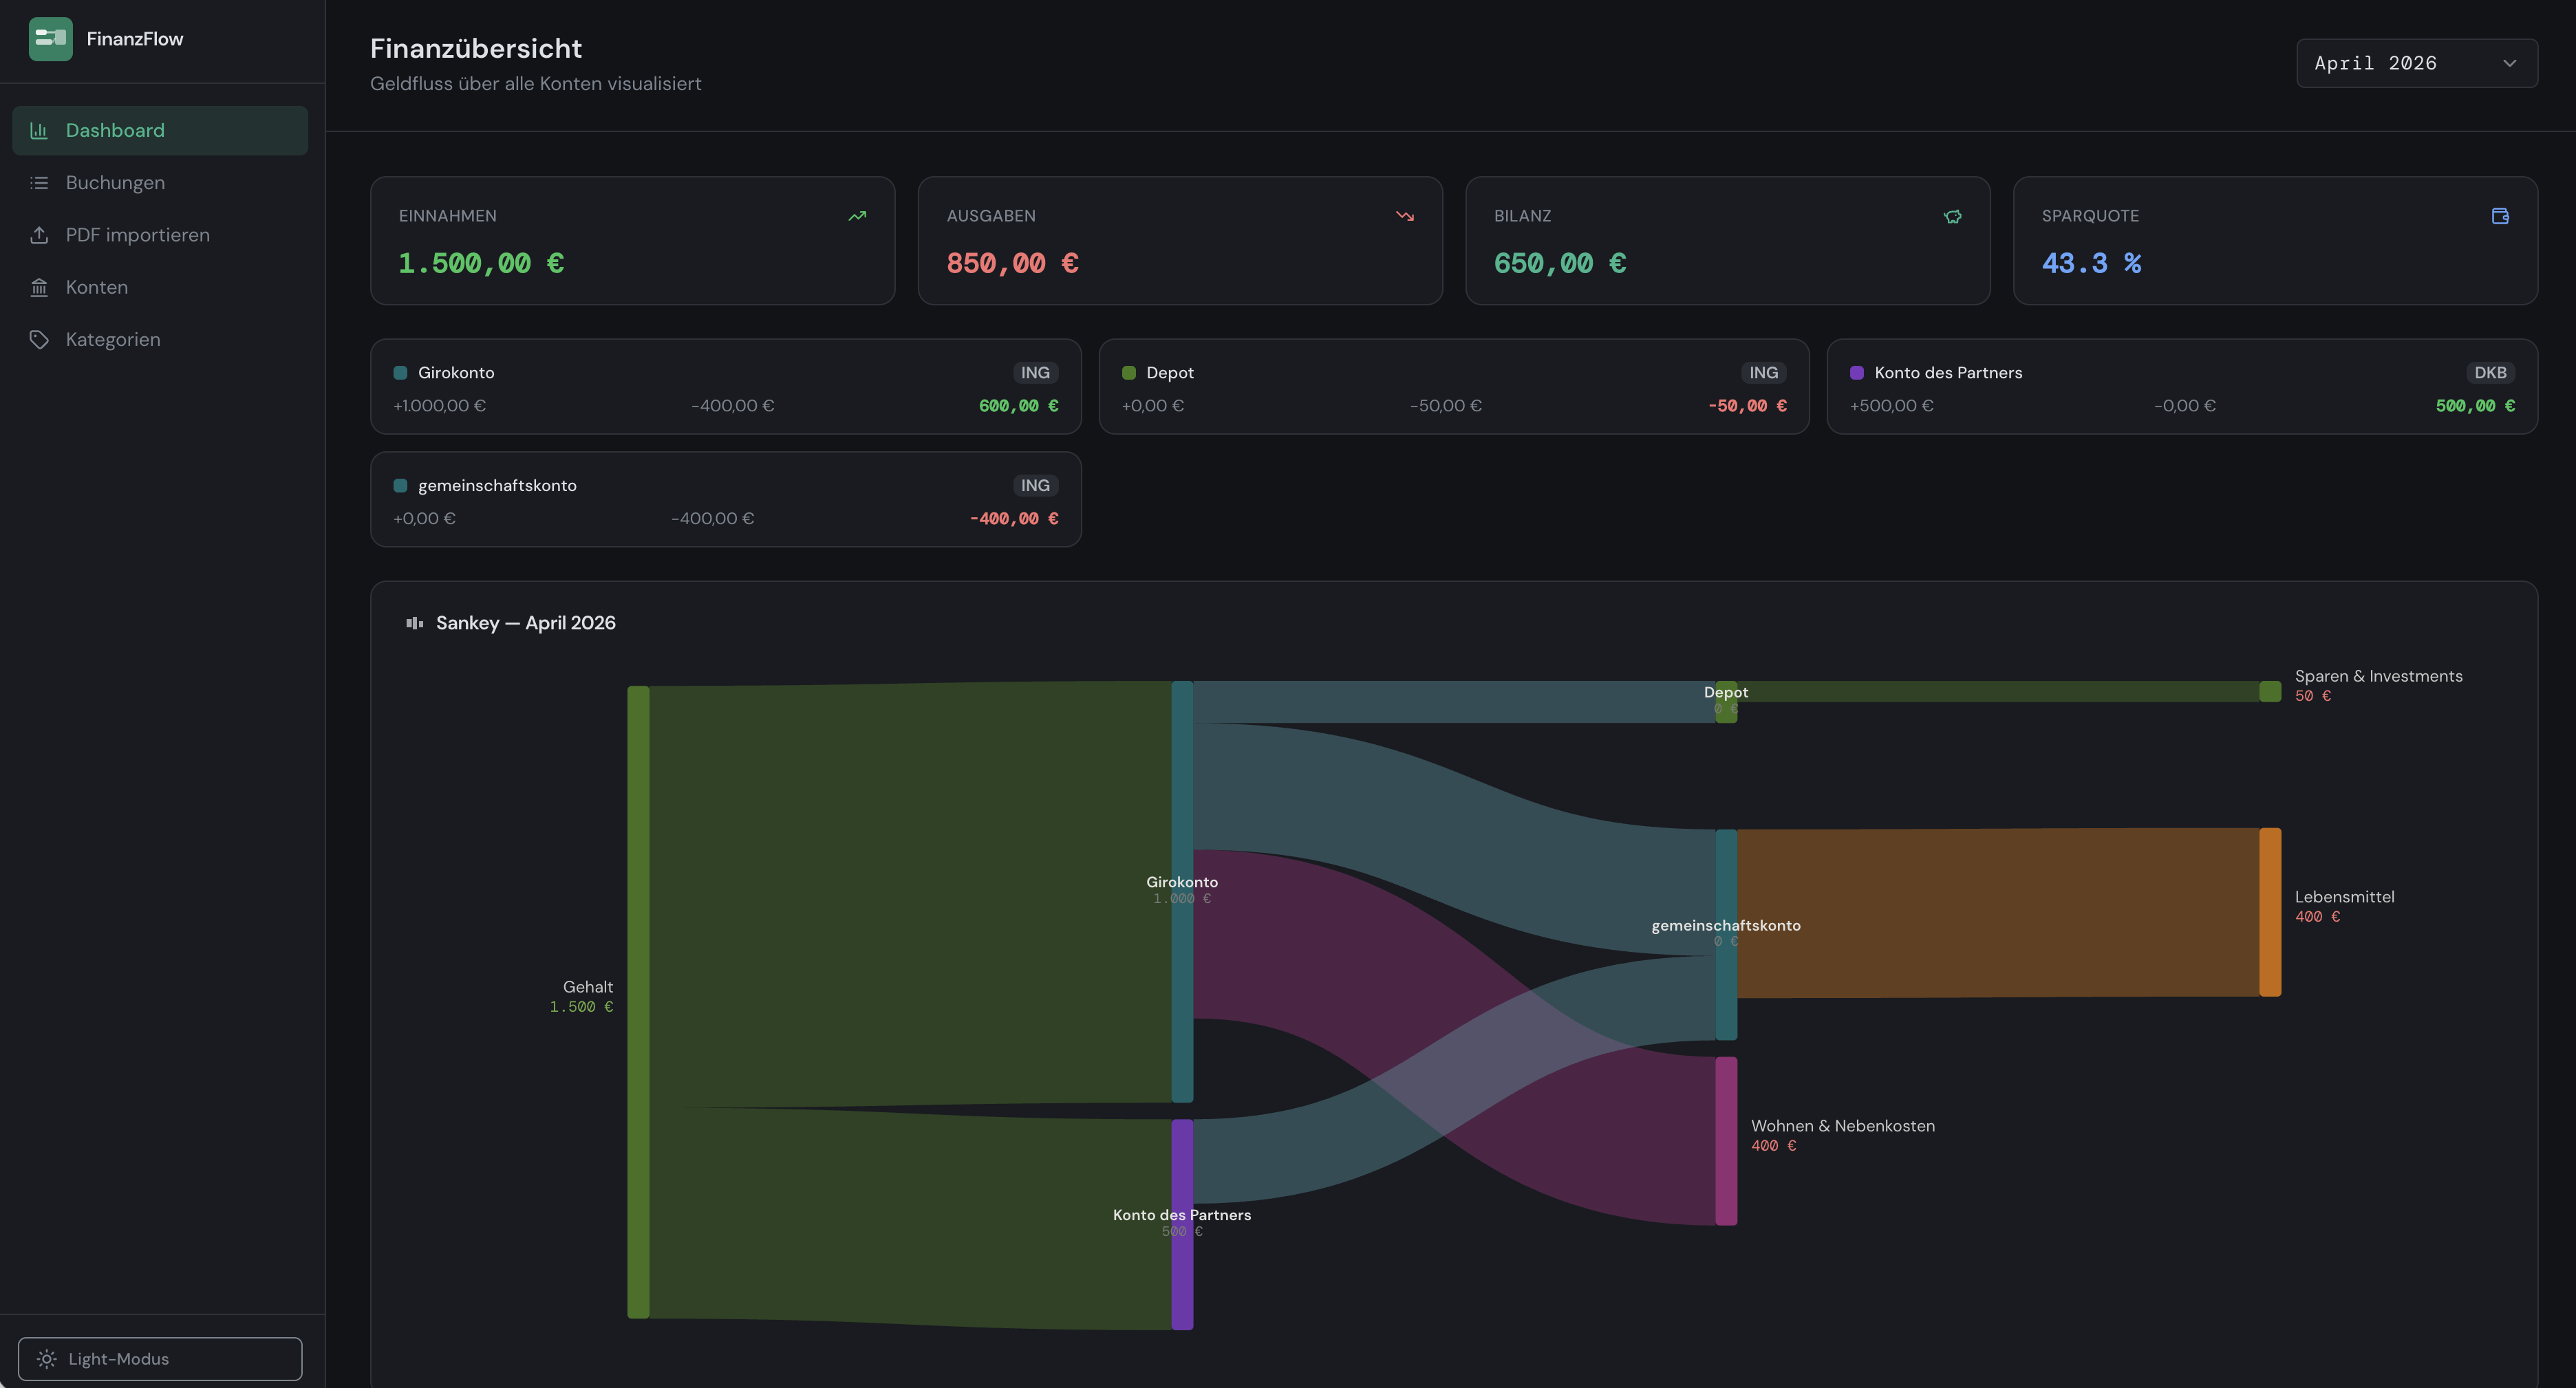Image resolution: width=2576 pixels, height=1388 pixels.
Task: Select Kategorien in the sidebar menu
Action: click(x=112, y=339)
